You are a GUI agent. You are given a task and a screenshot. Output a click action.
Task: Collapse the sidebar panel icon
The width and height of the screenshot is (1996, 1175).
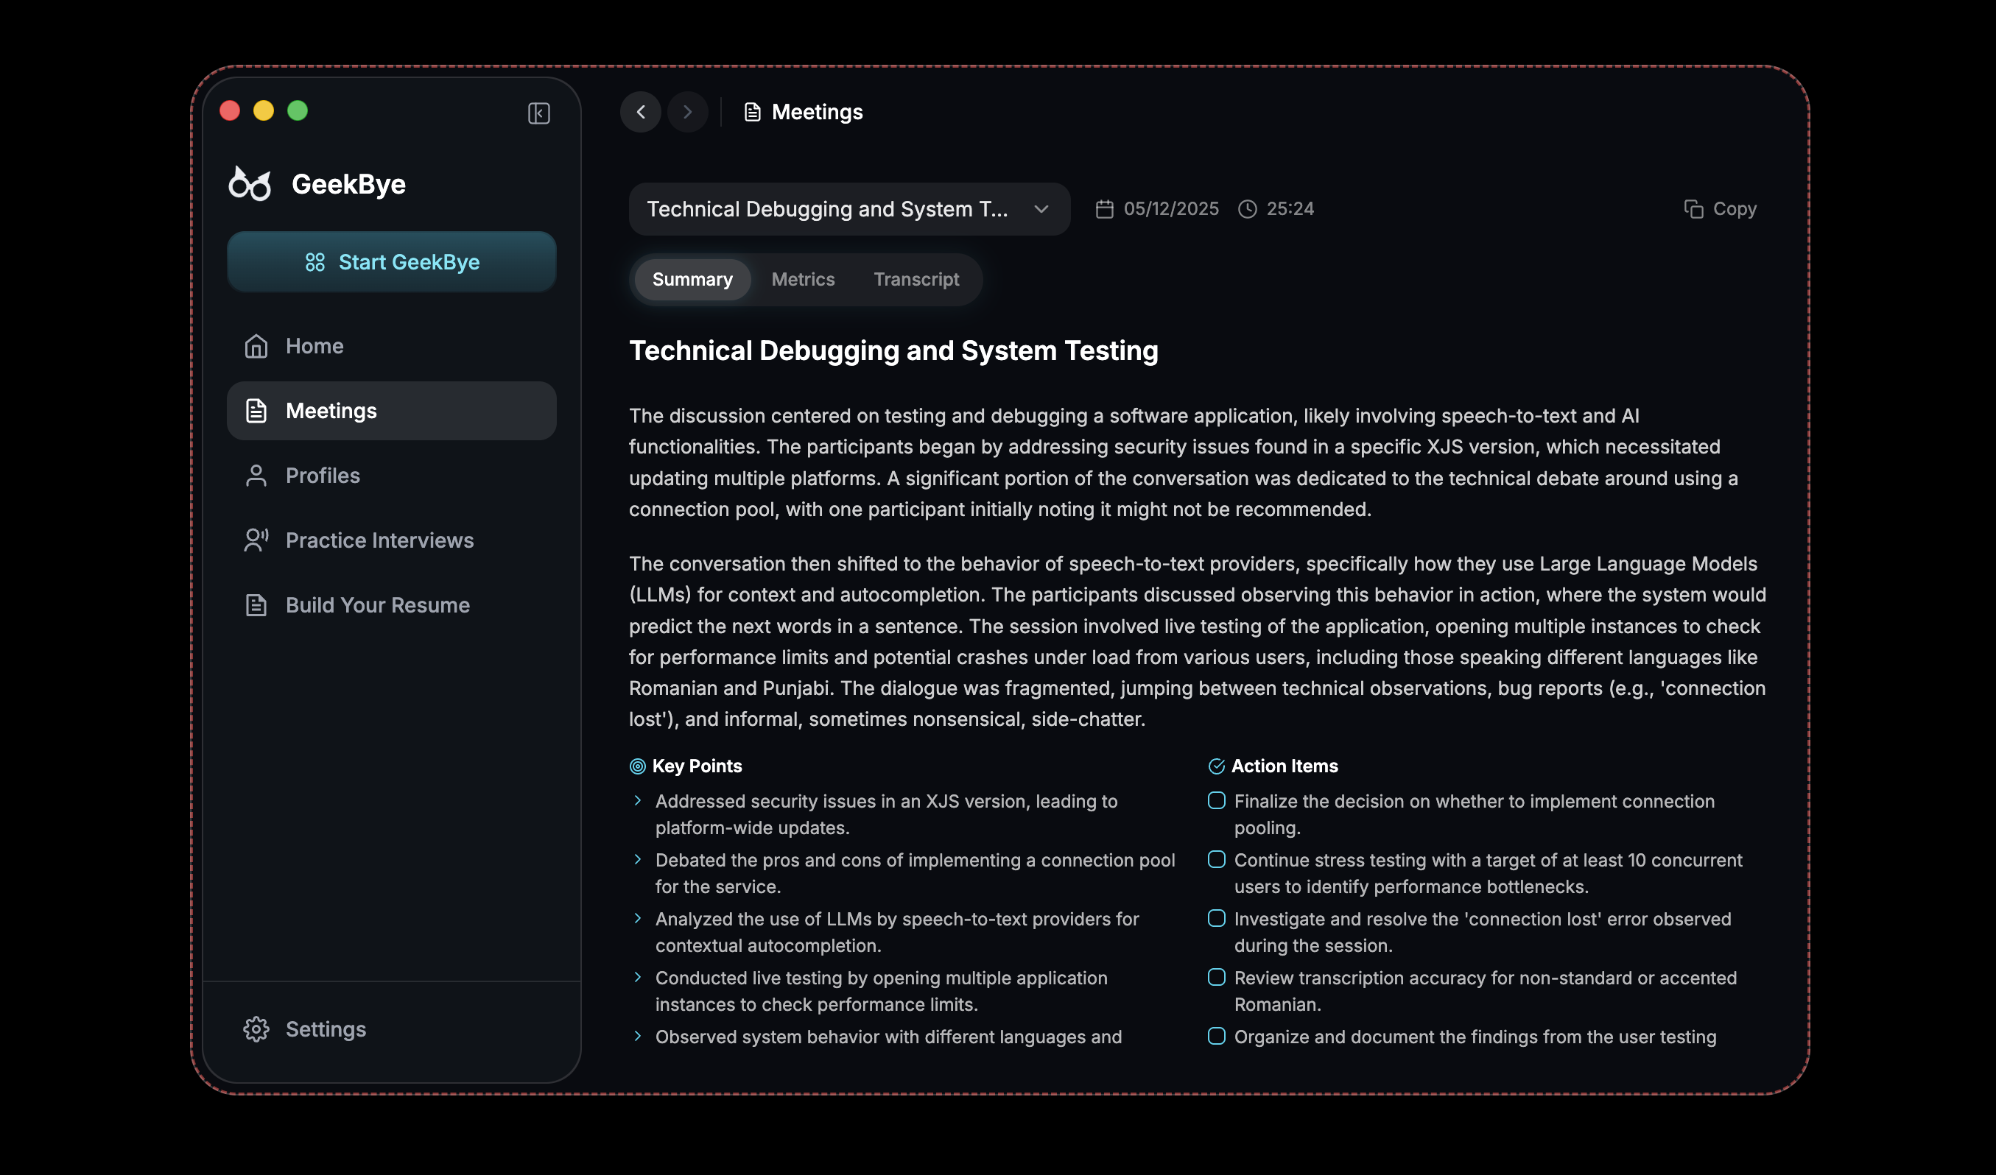[538, 113]
